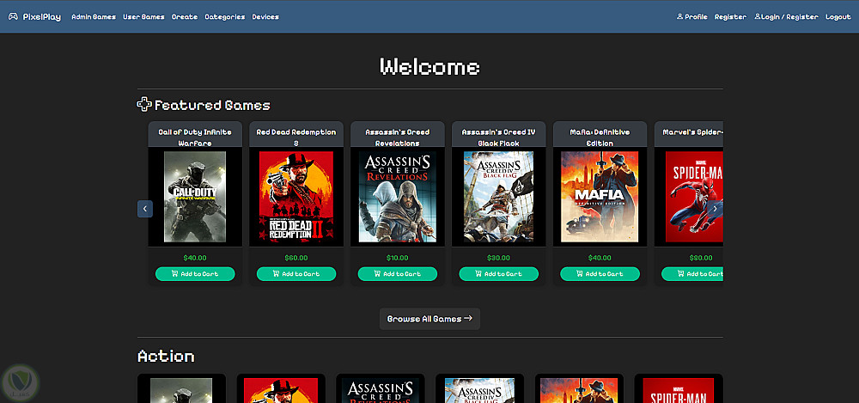859x403 pixels.
Task: Click Mafia: Definitive Edition card title
Action: 600,137
